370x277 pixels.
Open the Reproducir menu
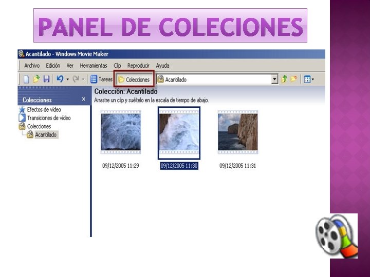point(138,66)
